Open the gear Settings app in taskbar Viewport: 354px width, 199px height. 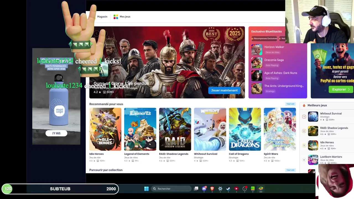point(220,189)
